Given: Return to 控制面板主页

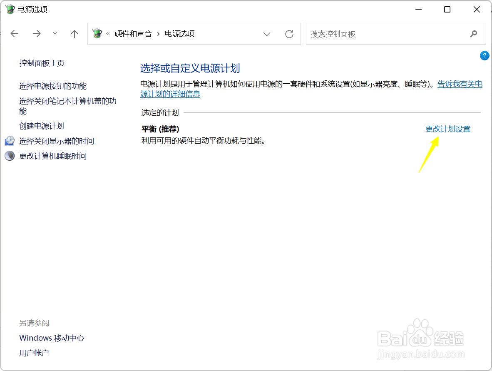Looking at the screenshot, I should click(x=42, y=63).
